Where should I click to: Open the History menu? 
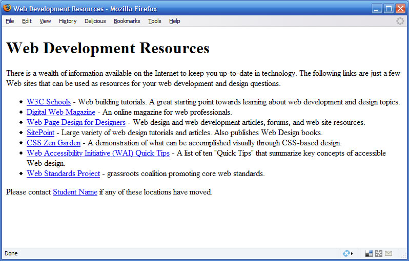(x=68, y=21)
